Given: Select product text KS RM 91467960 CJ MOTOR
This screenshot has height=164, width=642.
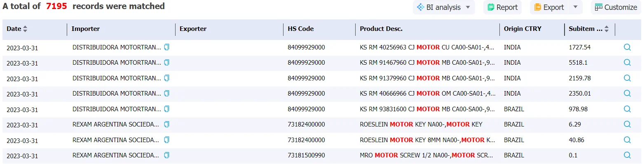Looking at the screenshot, I should coord(400,63).
